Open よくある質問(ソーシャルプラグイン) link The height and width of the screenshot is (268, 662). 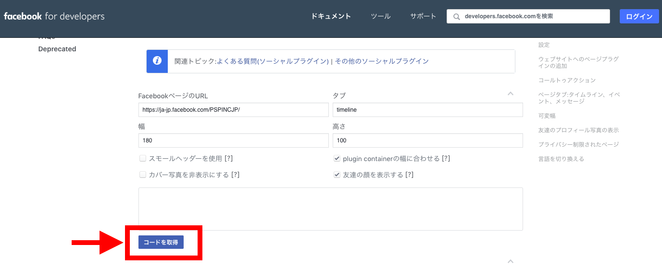coord(273,61)
